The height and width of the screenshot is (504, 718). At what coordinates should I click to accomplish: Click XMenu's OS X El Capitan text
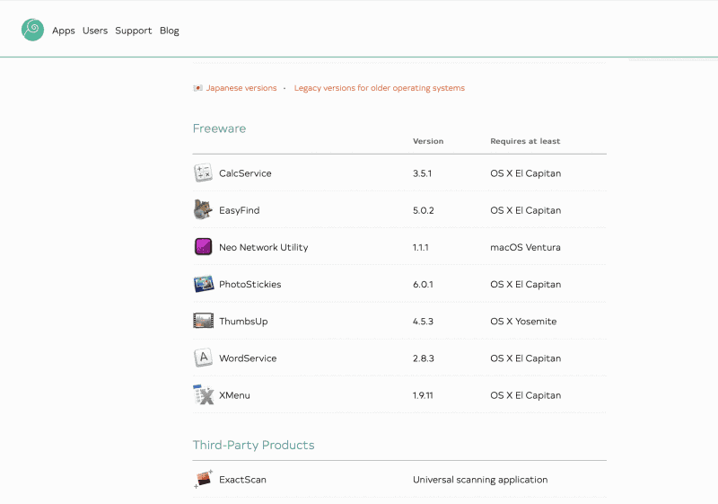[526, 395]
